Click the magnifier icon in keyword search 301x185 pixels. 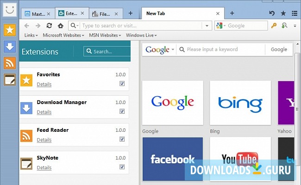(182, 49)
